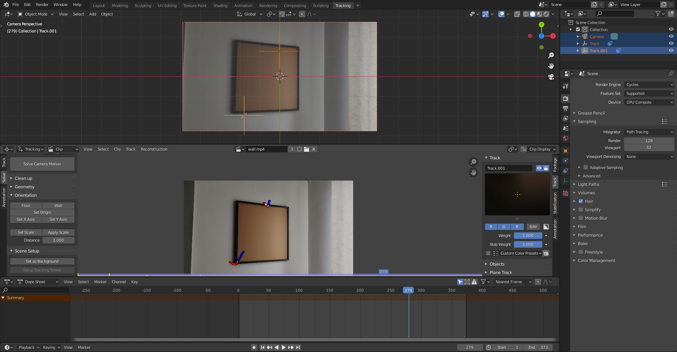Open the Output properties tab icon
Viewport: 677px width, 352px height.
point(566,109)
